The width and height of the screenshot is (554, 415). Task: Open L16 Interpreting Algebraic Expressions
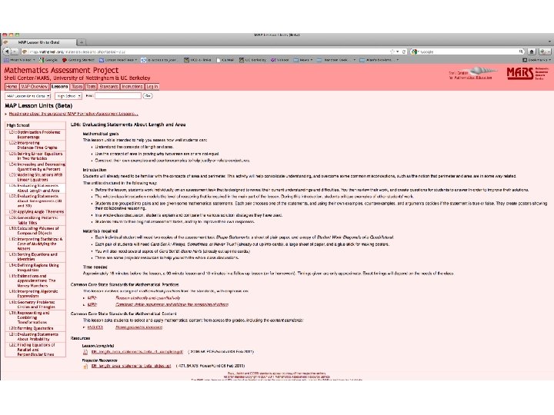(x=34, y=294)
